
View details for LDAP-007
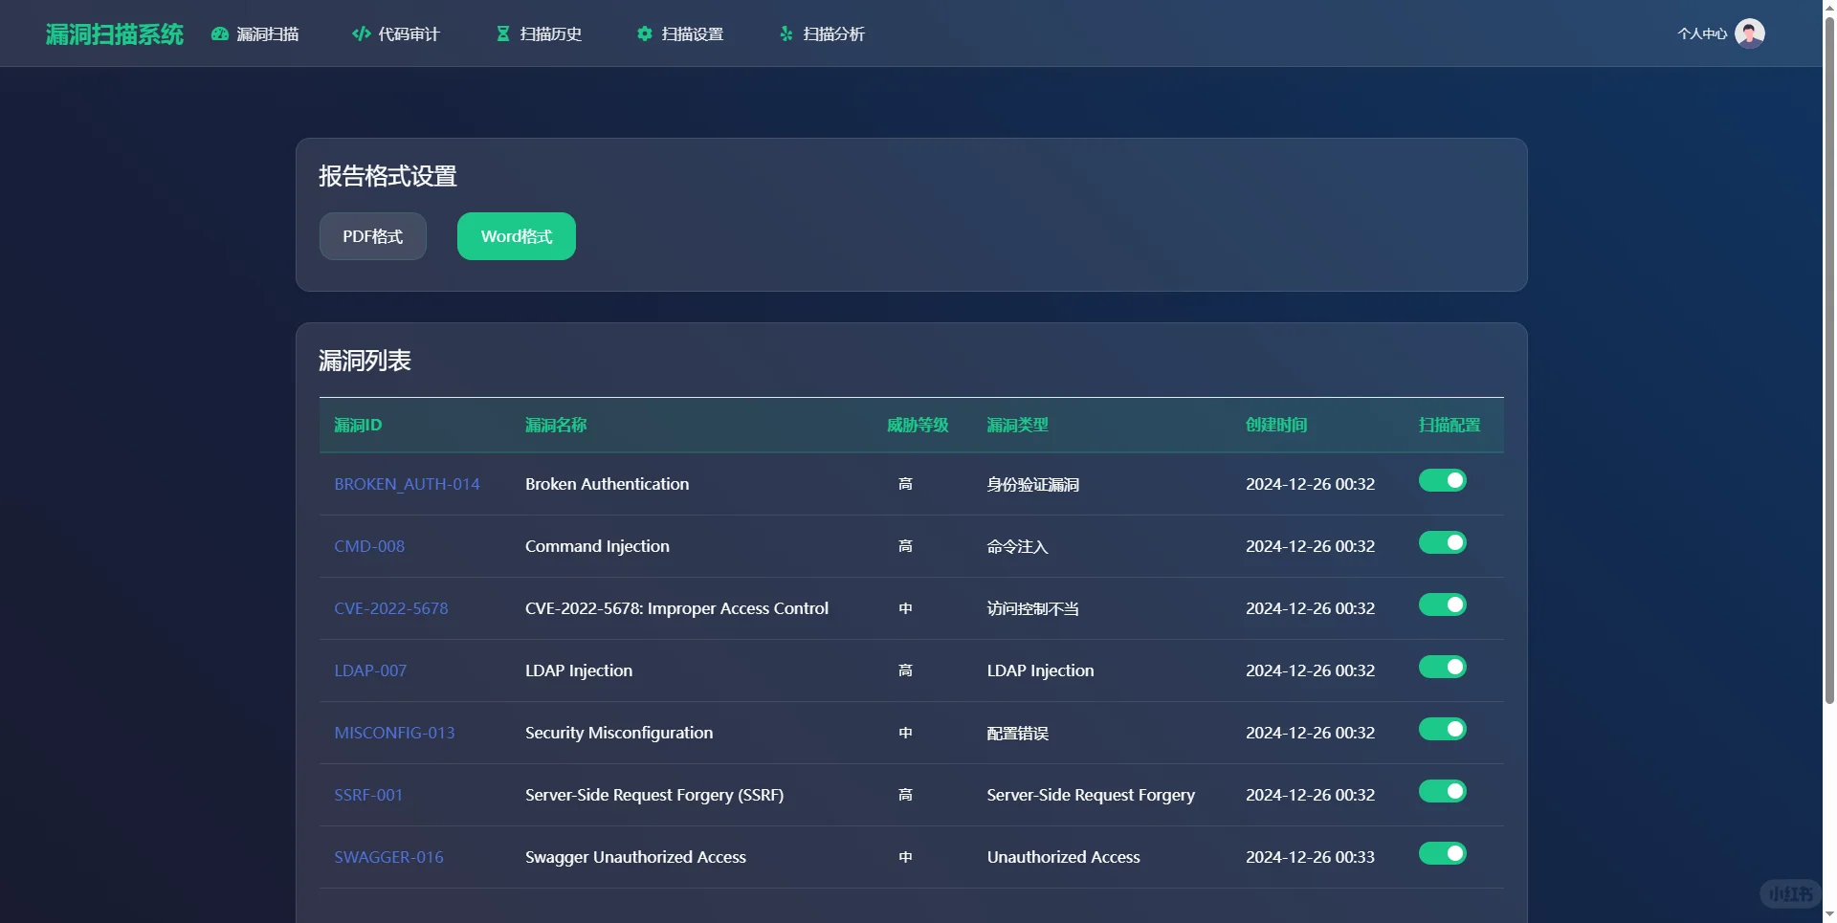click(x=370, y=670)
